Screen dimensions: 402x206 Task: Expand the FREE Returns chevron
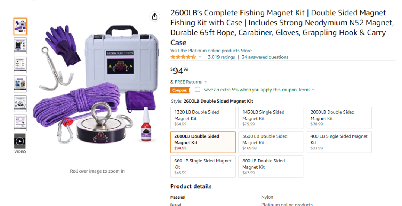(205, 82)
